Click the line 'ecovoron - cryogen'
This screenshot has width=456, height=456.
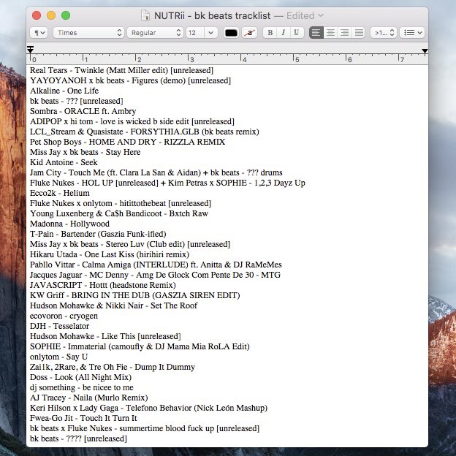64,316
